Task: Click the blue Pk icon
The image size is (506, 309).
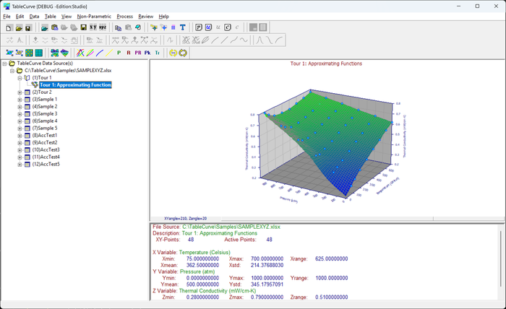Action: point(147,53)
